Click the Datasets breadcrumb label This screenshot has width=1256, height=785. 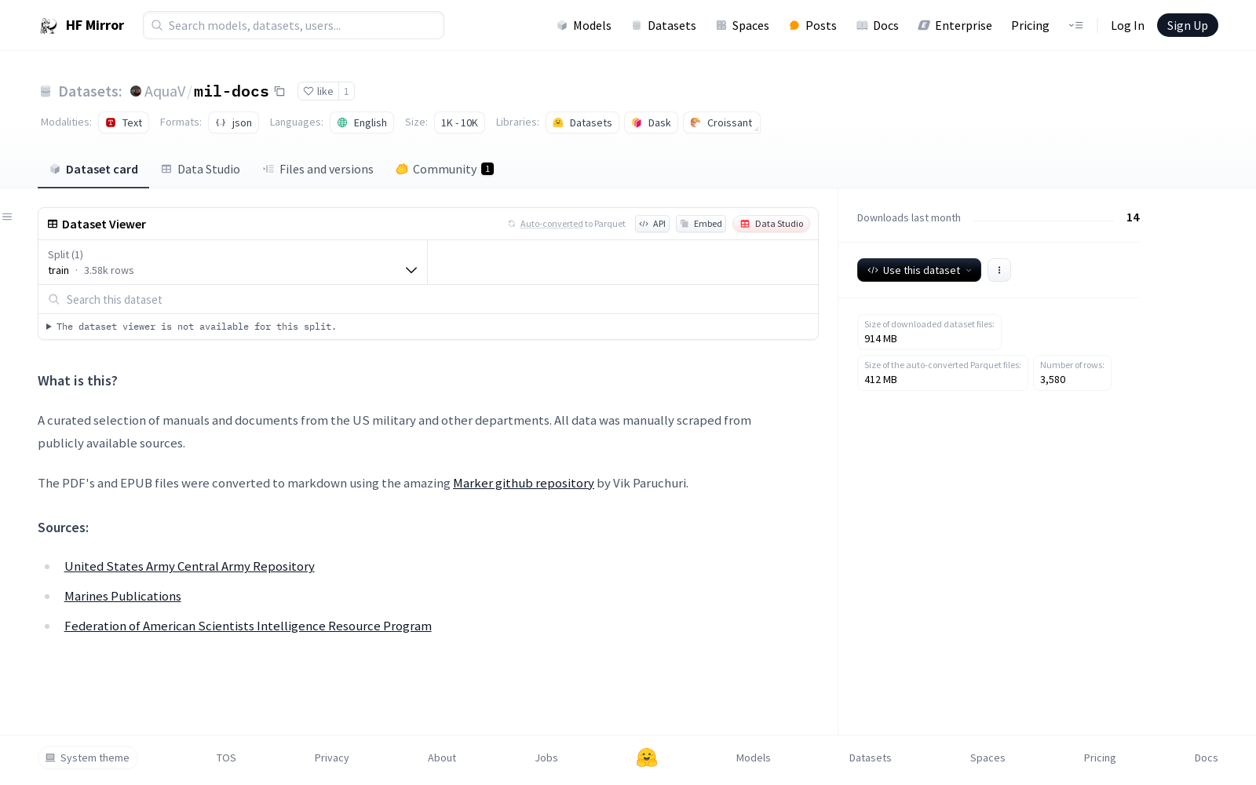(90, 91)
